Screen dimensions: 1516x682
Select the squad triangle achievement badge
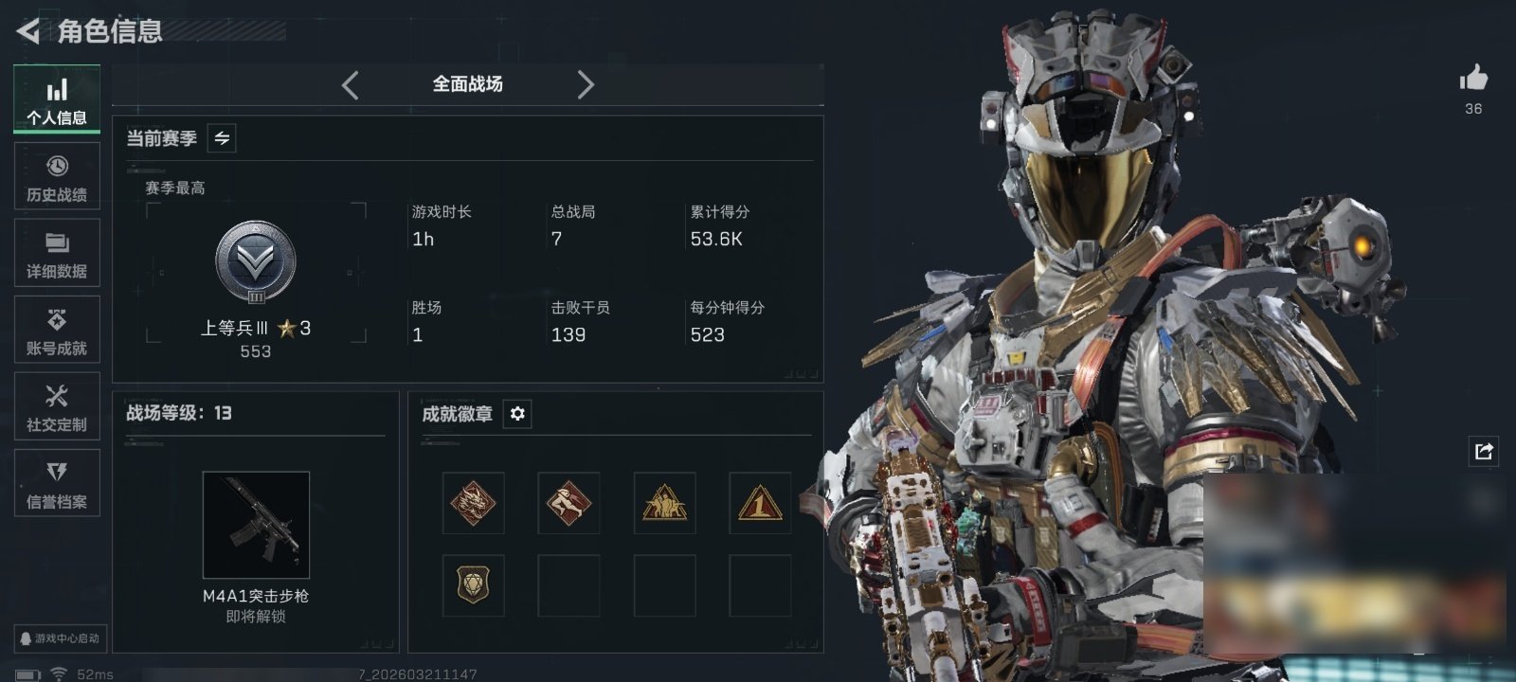pos(664,503)
